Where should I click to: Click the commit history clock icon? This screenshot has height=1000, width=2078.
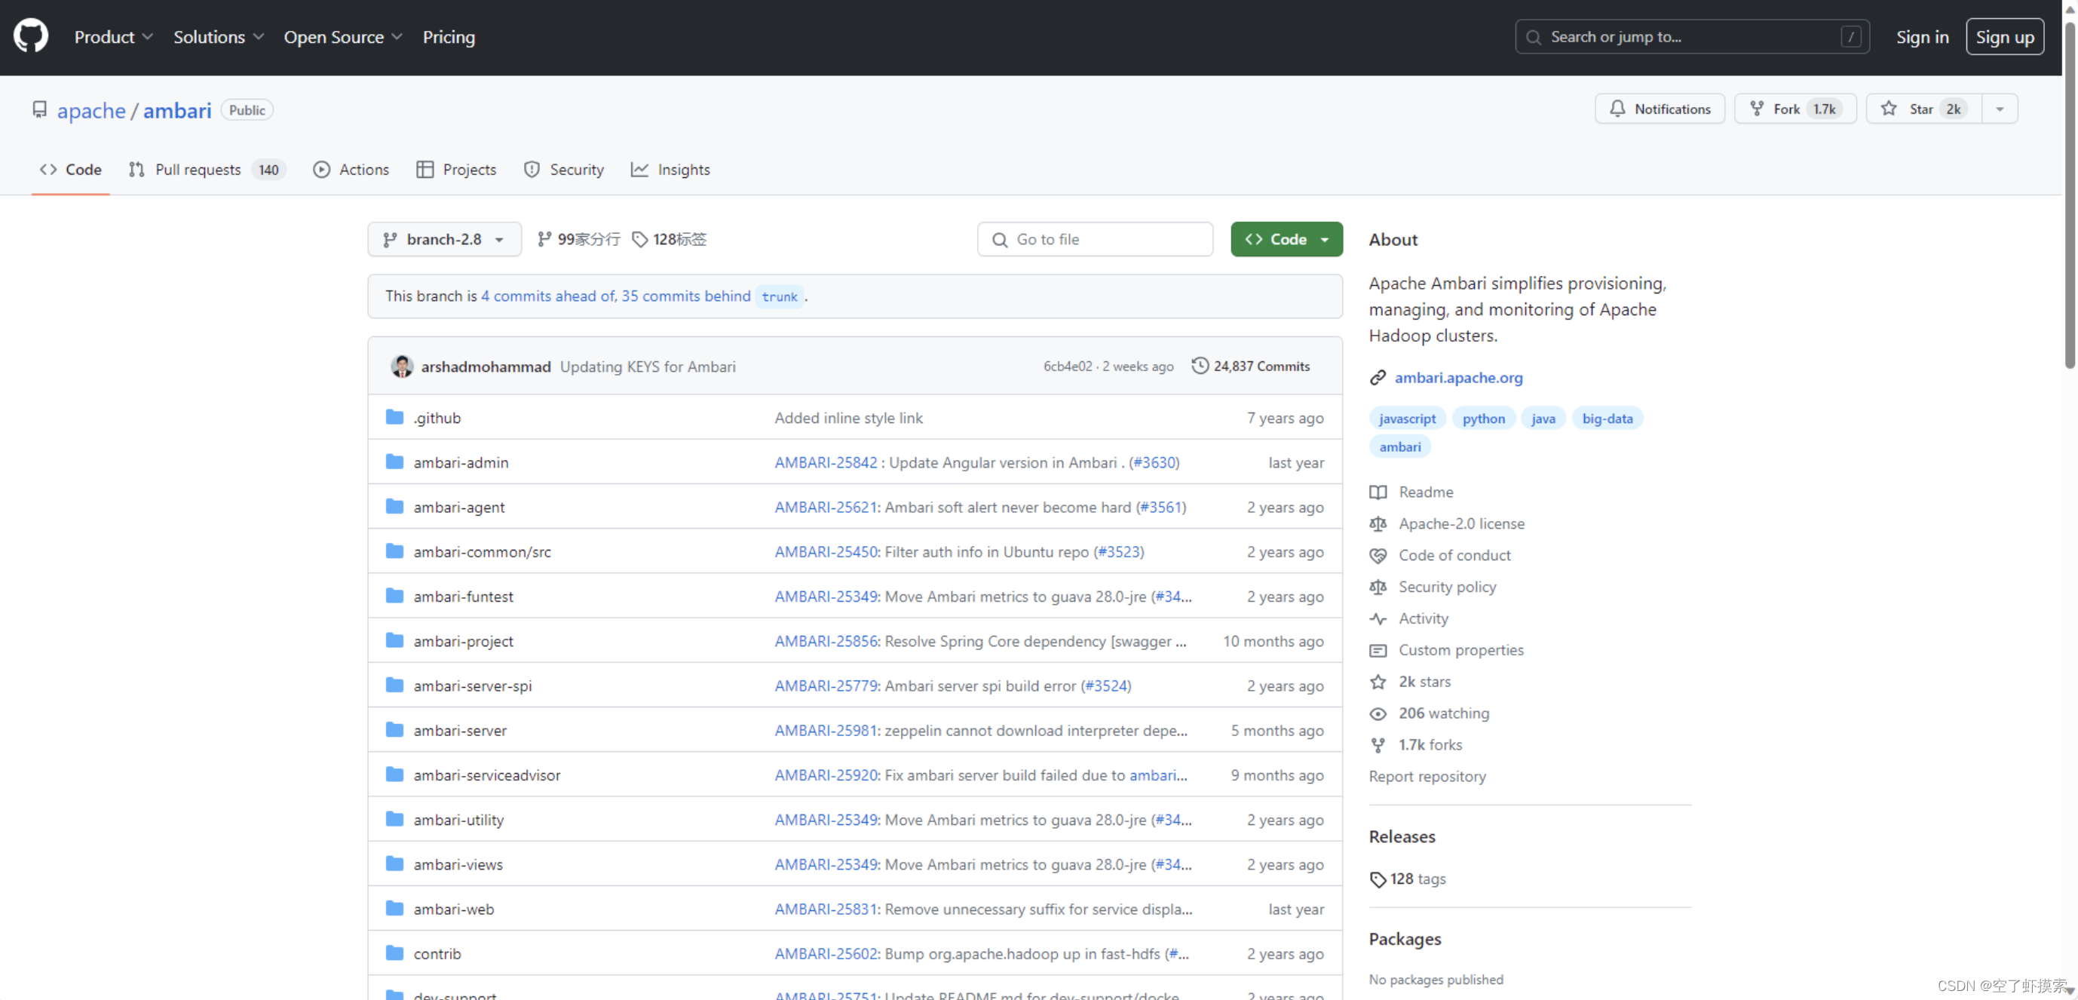click(1200, 366)
